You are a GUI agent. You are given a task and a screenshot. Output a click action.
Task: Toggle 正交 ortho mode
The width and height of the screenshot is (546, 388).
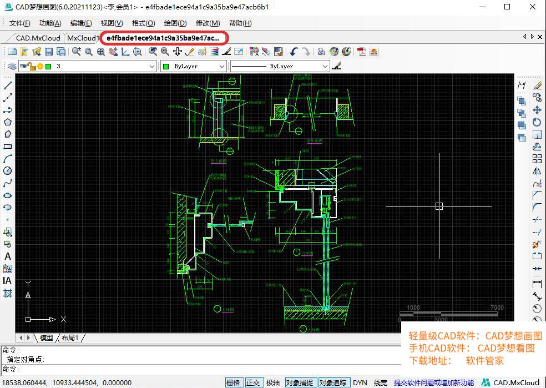coord(253,382)
